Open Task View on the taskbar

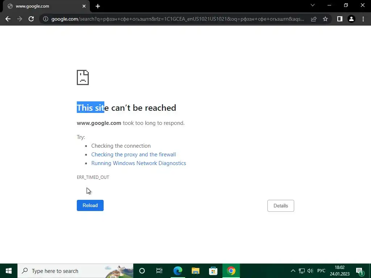pyautogui.click(x=159, y=271)
